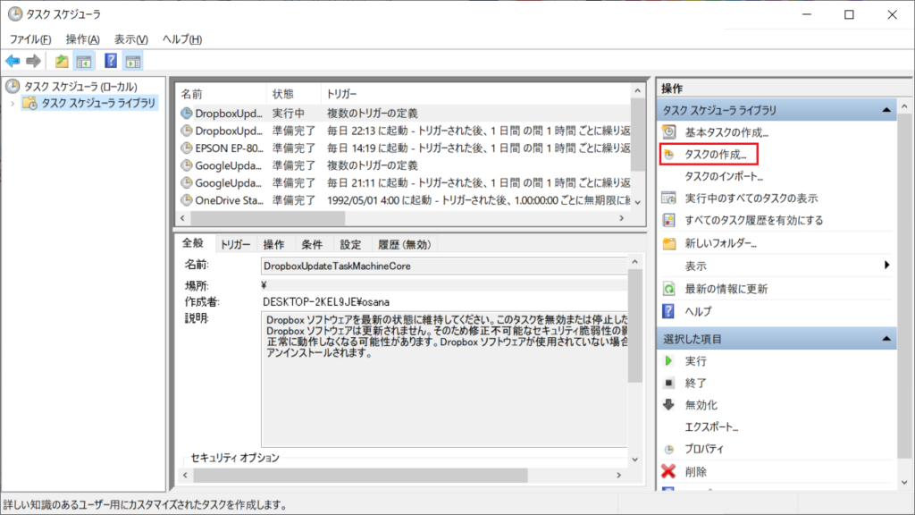The width and height of the screenshot is (915, 515).
Task: Click エクスポート... action
Action: coord(711,427)
